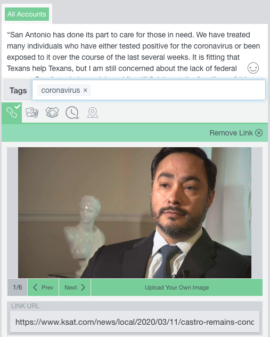Go to Prev link image
Viewport: 270px width, 337px height.
(43, 287)
